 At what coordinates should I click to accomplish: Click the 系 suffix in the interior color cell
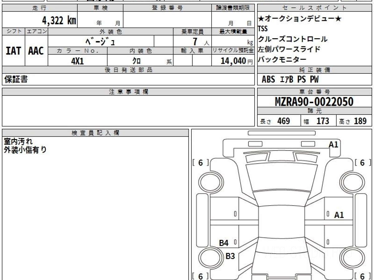169,62
